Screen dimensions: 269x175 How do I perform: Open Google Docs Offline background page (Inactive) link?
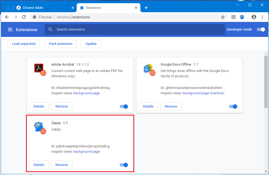point(203,93)
